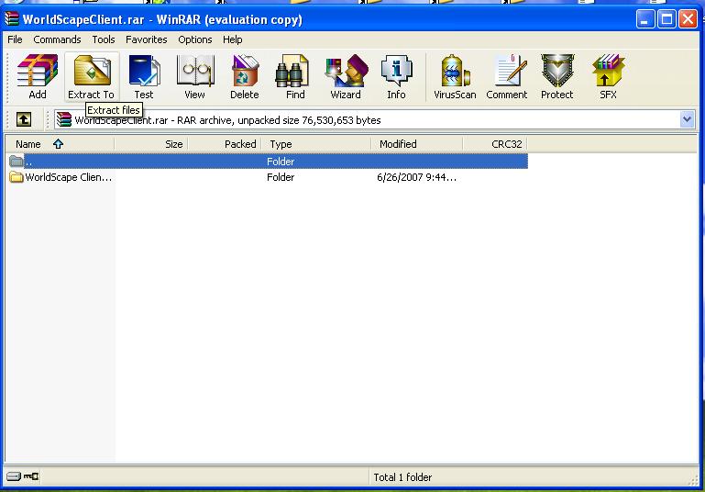This screenshot has height=492, width=705.
Task: Click the WinRAR books icon in address bar
Action: pos(64,119)
